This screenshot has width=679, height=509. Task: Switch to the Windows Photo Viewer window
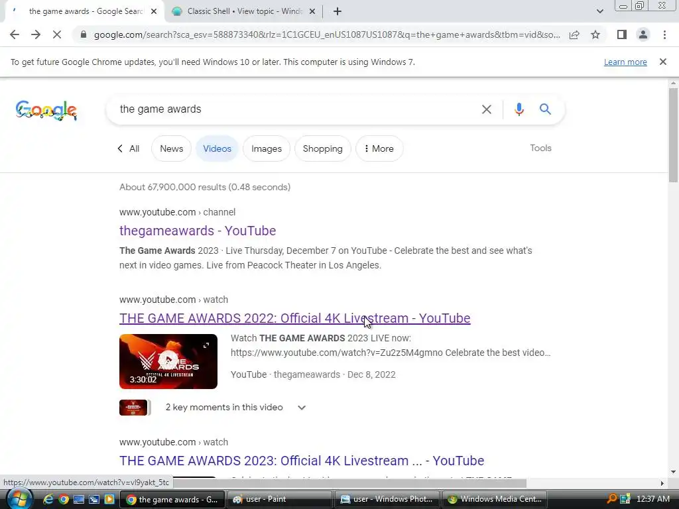[387, 499]
